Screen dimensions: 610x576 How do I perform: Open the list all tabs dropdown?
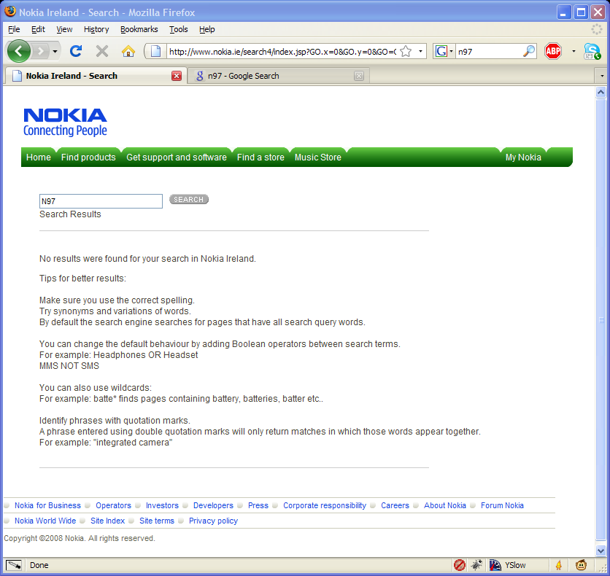point(602,76)
